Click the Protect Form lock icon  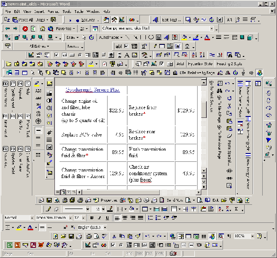point(187,46)
